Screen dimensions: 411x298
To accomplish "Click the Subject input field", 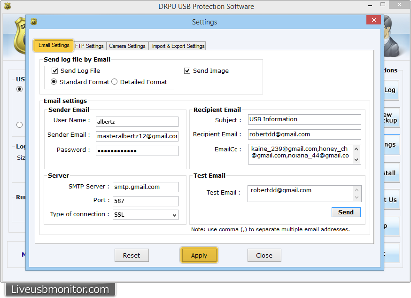I will (304, 119).
